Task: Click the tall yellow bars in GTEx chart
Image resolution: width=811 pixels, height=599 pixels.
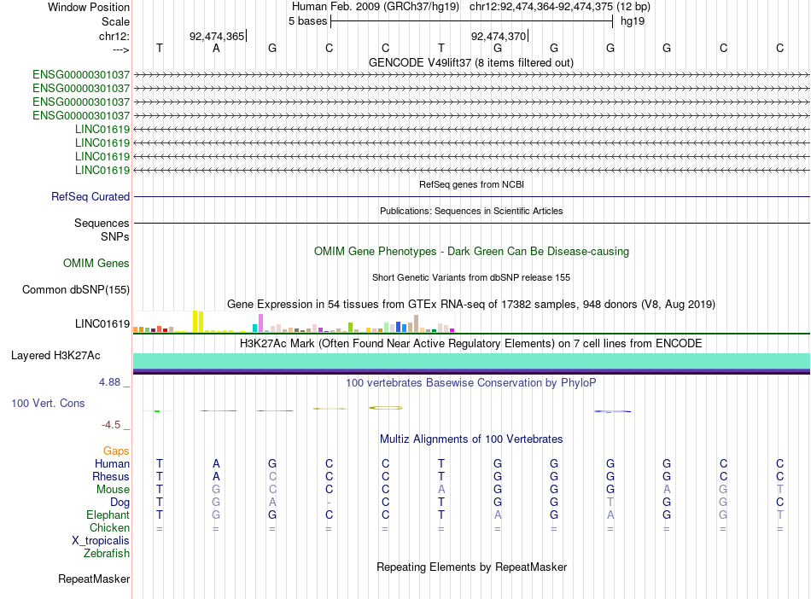Action: coord(197,321)
